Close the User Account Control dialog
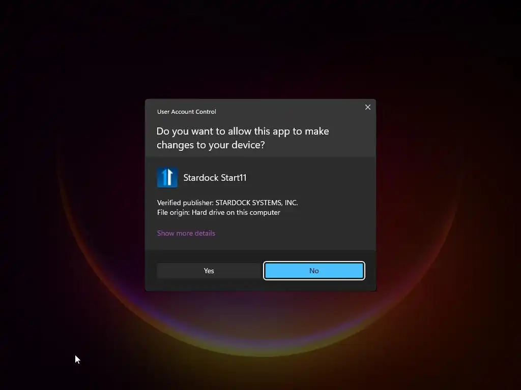The width and height of the screenshot is (521, 390). pyautogui.click(x=367, y=107)
